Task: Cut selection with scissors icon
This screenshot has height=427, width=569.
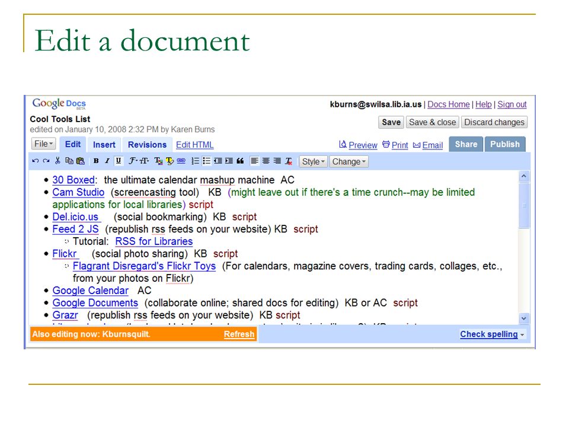Action: click(57, 161)
